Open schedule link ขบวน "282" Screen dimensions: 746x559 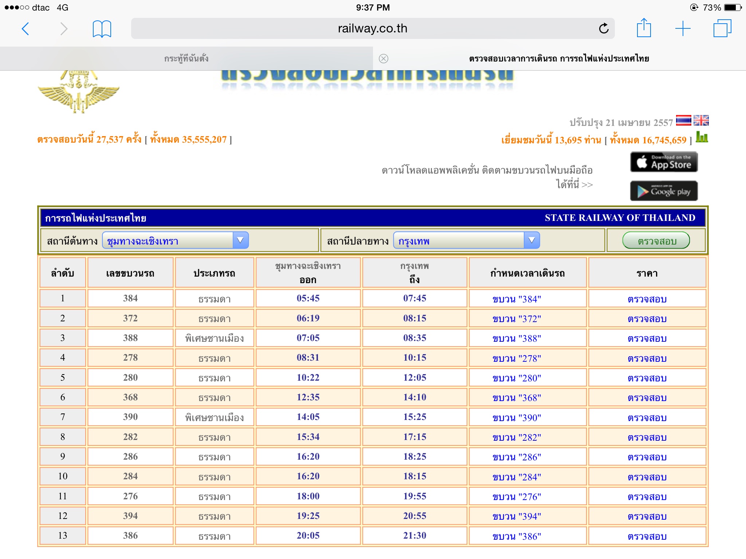[517, 437]
